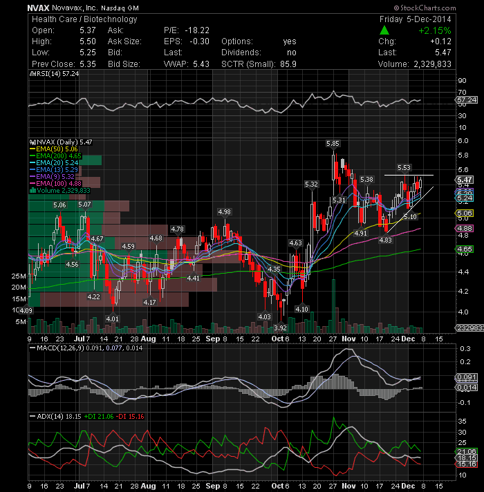Click the +2.15% percent change value

click(x=435, y=30)
